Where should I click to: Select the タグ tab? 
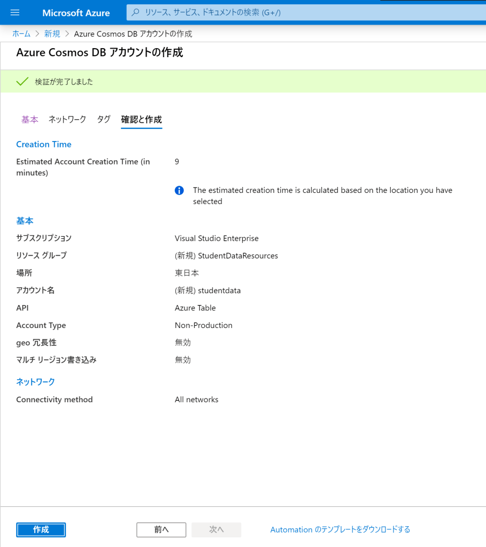tap(104, 120)
